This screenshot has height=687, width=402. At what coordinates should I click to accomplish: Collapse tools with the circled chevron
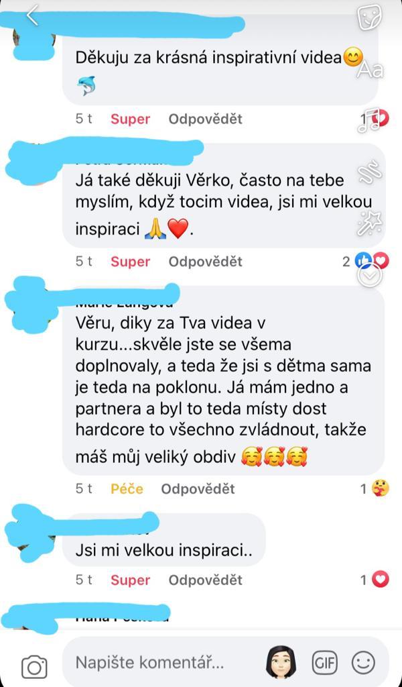click(x=370, y=276)
